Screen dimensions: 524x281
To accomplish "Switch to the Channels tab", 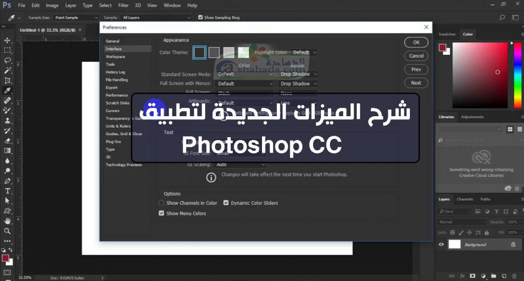I will coord(465,199).
